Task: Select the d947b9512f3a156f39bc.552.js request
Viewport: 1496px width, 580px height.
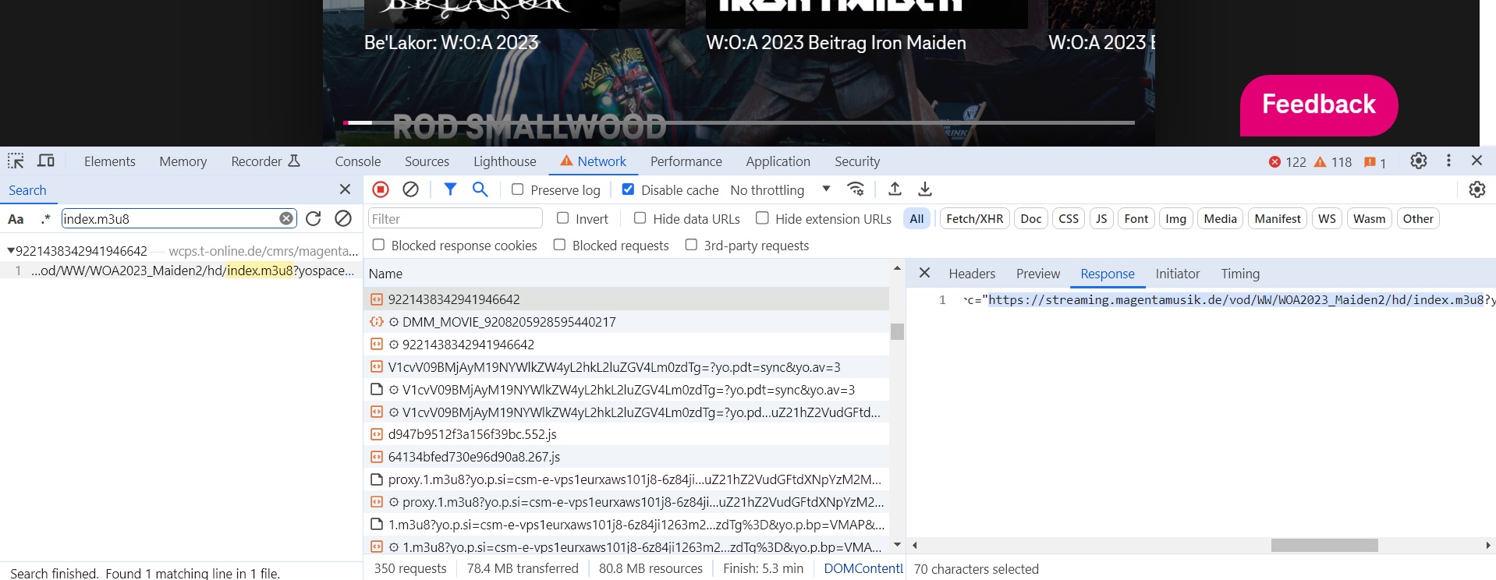Action: click(x=626, y=434)
